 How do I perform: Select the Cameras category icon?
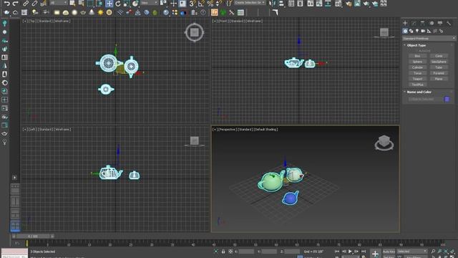click(x=423, y=31)
